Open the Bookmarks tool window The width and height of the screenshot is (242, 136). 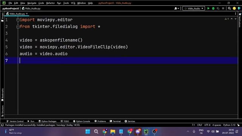[x=2, y=95]
